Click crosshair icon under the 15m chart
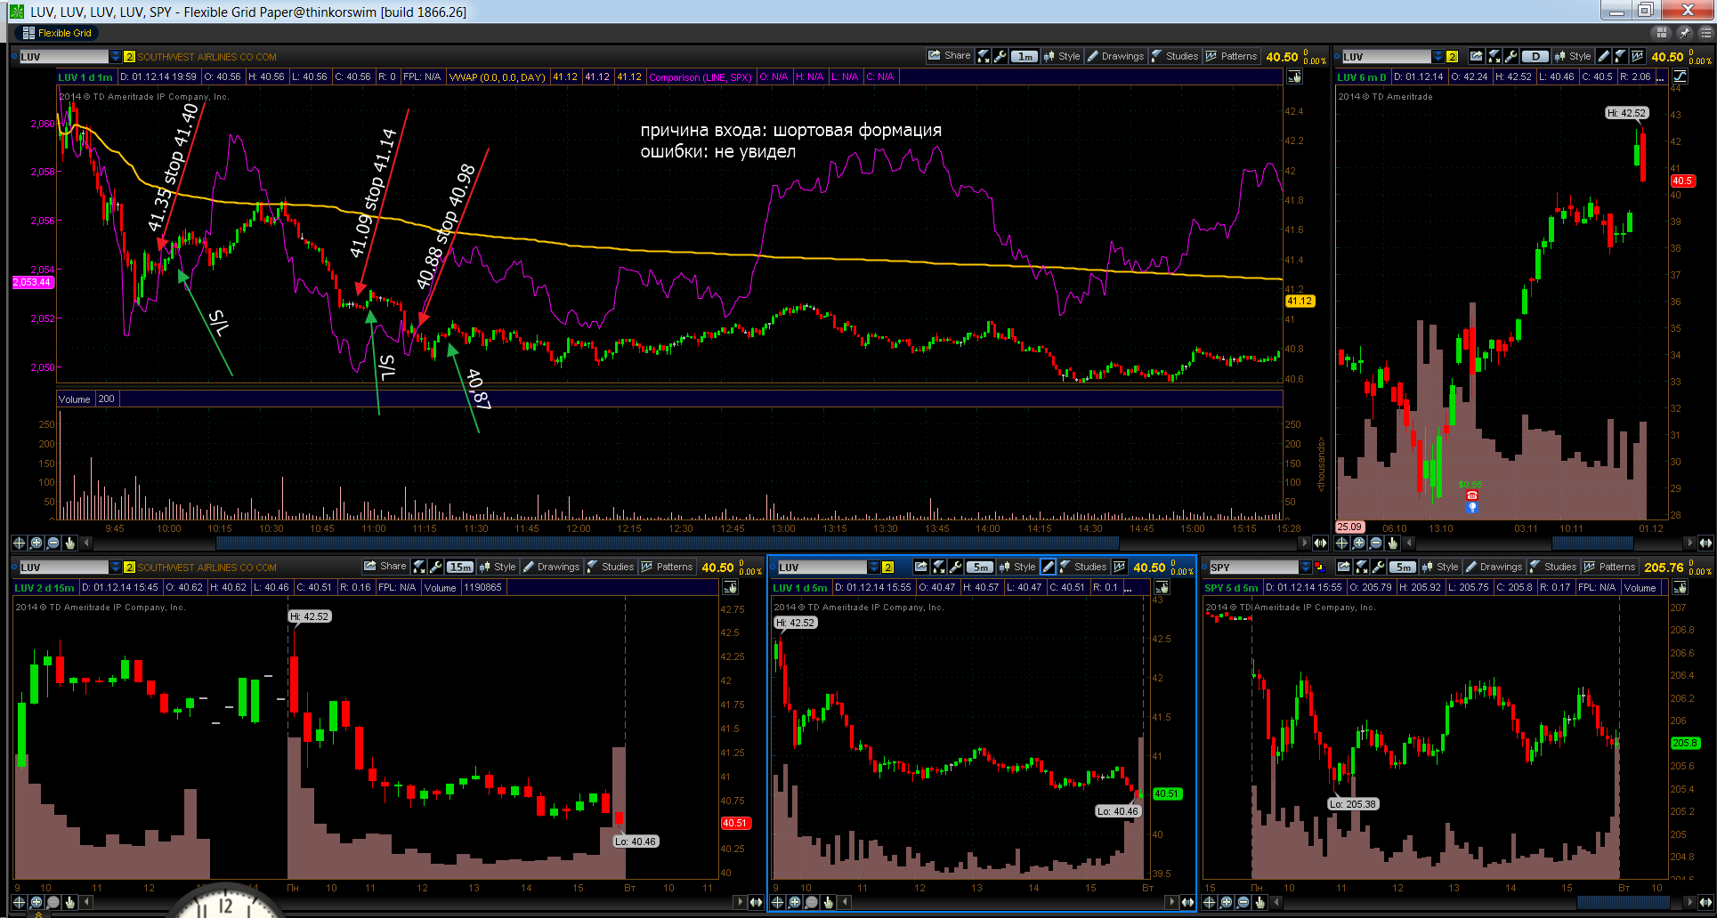Screen dimensions: 1717x918 click(19, 902)
